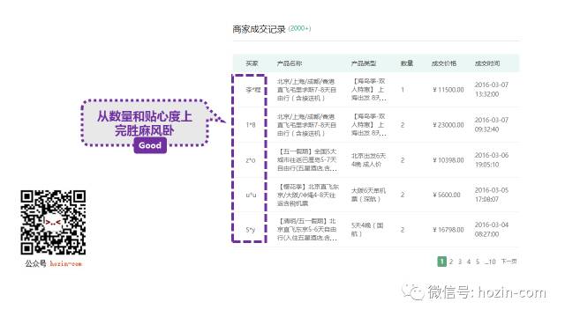
Task: Open the 【清明/五一假期】 Tokyo product name
Action: click(307, 230)
